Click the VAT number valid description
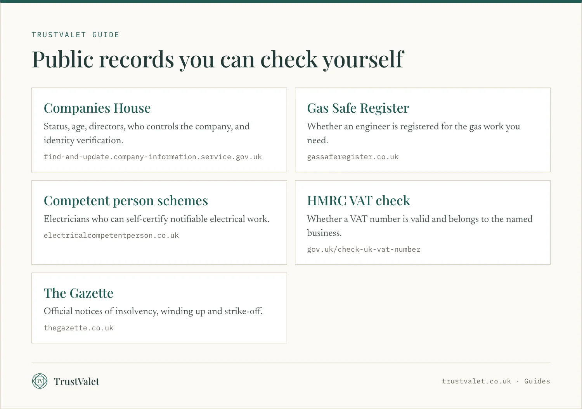Screen dimensions: 582x409 point(420,226)
